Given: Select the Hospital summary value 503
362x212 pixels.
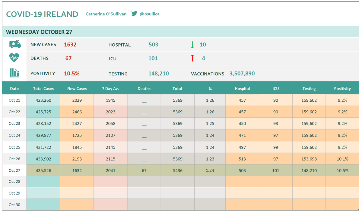Looking at the screenshot, I should coord(153,45).
